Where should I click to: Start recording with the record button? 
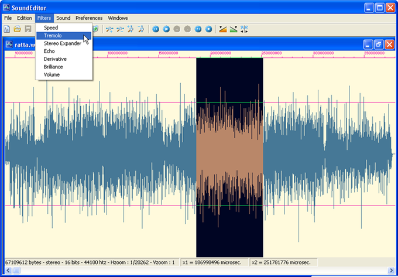(x=208, y=29)
